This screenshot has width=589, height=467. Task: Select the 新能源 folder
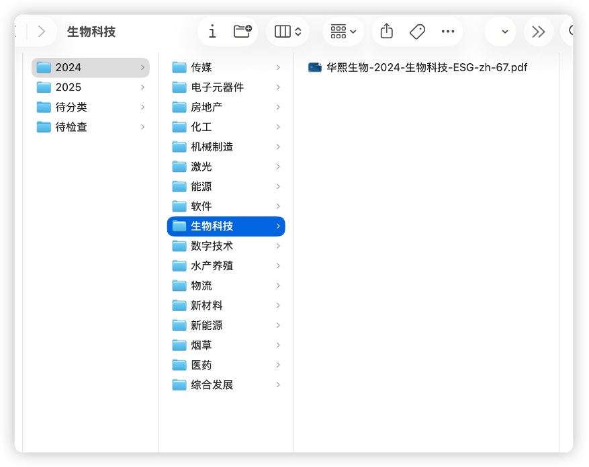coord(206,325)
